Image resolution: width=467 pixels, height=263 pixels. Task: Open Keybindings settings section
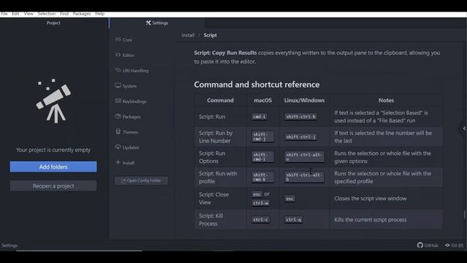point(131,102)
